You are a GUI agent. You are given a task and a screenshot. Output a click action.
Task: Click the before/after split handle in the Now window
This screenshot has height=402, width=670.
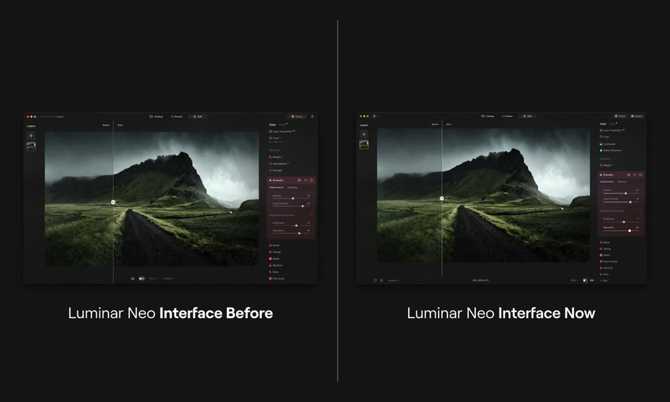coord(442,198)
